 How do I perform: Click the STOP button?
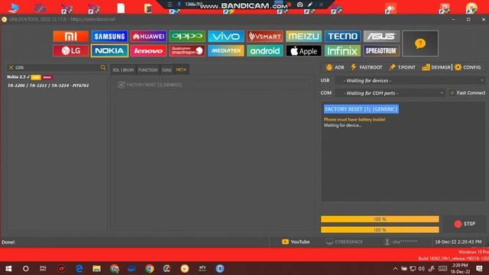[465, 224]
